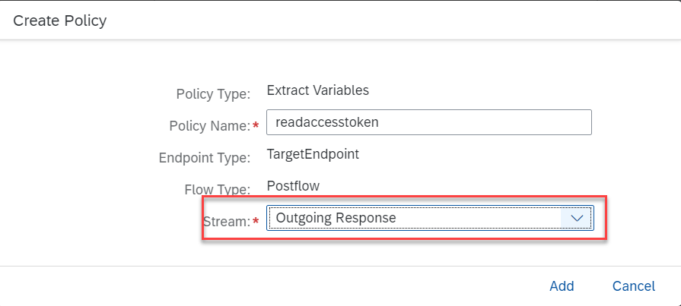Screen dimensions: 681x306
Task: Cancel the Create Policy dialog
Action: coord(633,286)
